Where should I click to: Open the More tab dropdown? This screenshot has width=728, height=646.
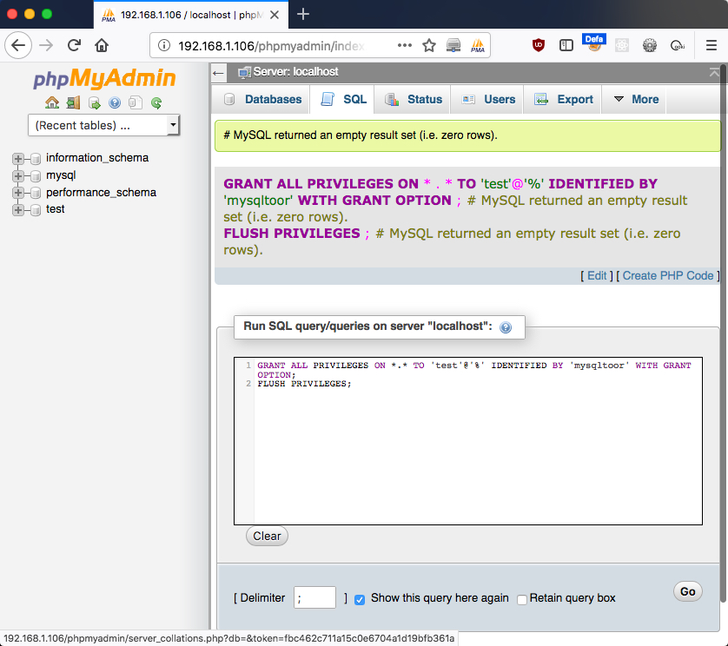[635, 99]
